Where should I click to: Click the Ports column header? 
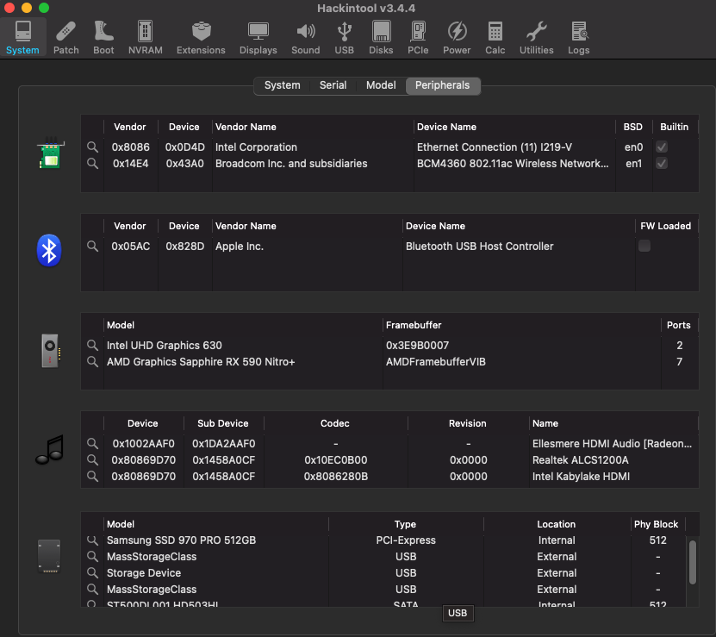678,325
